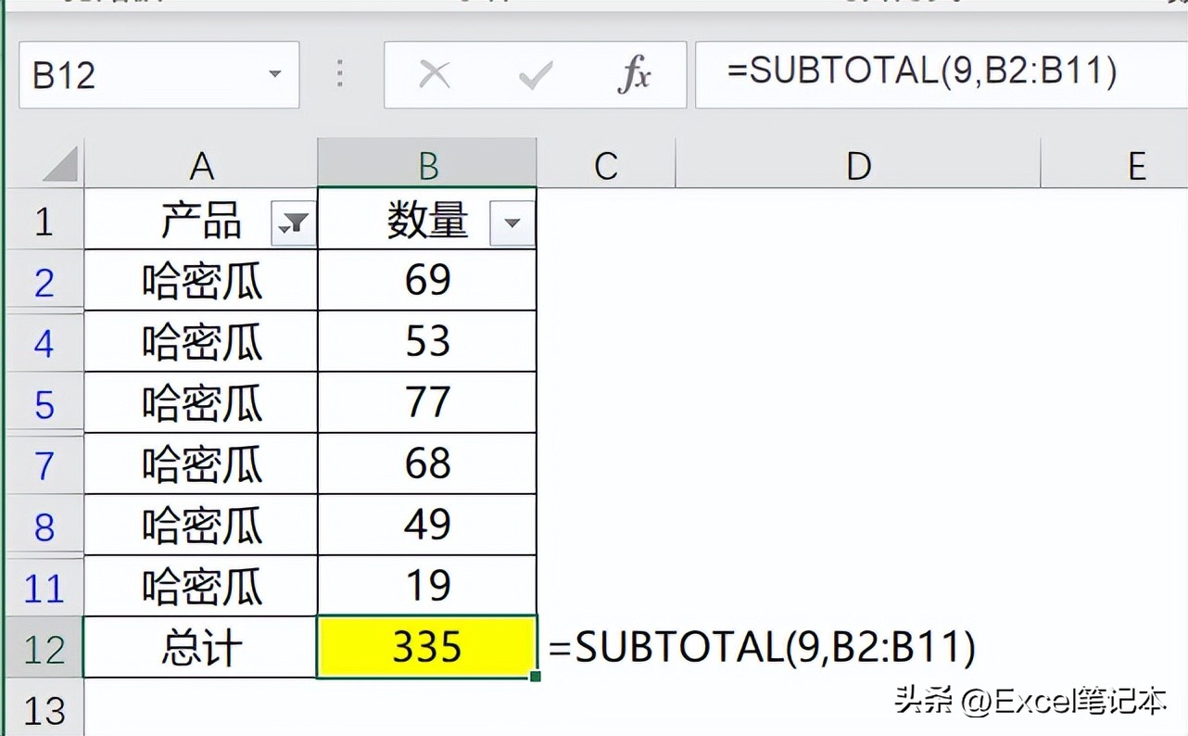Open the 数量 column filter dropdown

pos(512,222)
